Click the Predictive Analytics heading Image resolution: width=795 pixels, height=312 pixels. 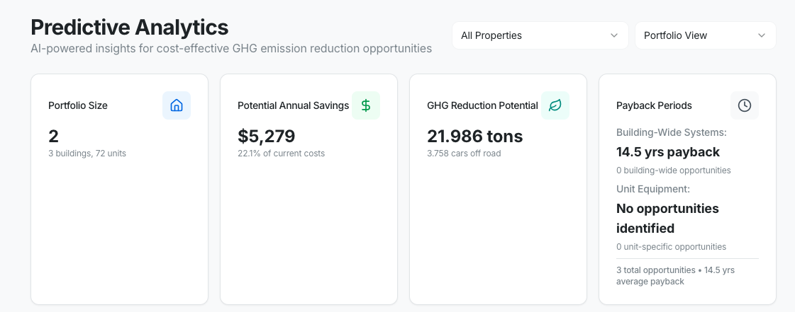130,27
